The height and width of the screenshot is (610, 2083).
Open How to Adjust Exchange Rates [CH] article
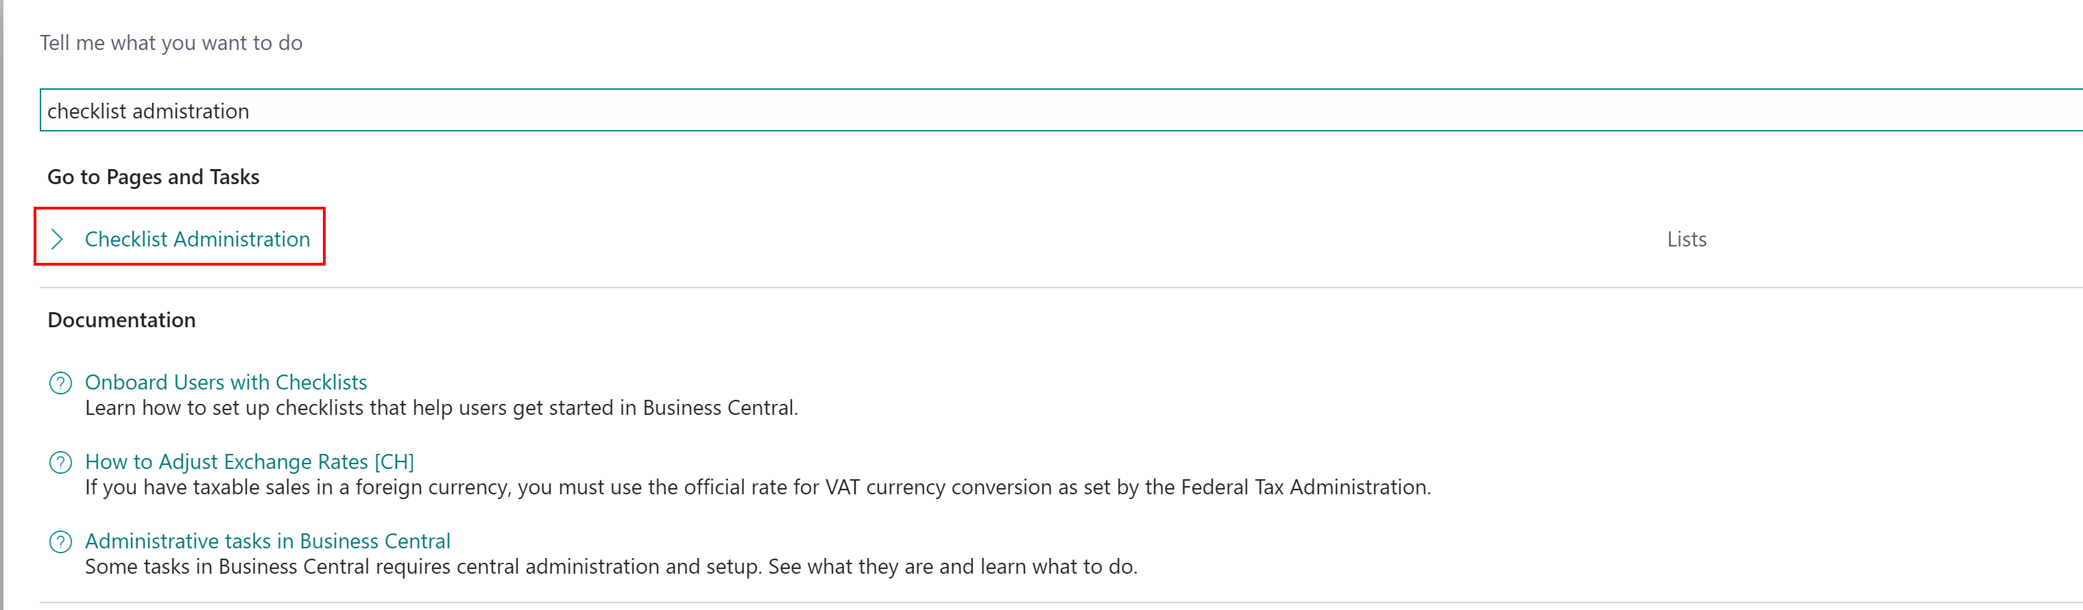[249, 461]
